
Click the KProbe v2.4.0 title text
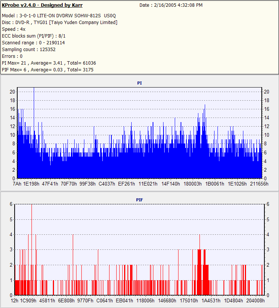point(42,5)
